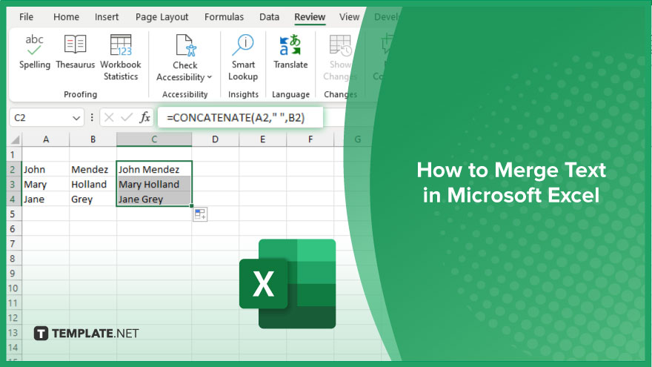This screenshot has height=367, width=652.
Task: Click cell containing "John Mendez"
Action: point(154,170)
